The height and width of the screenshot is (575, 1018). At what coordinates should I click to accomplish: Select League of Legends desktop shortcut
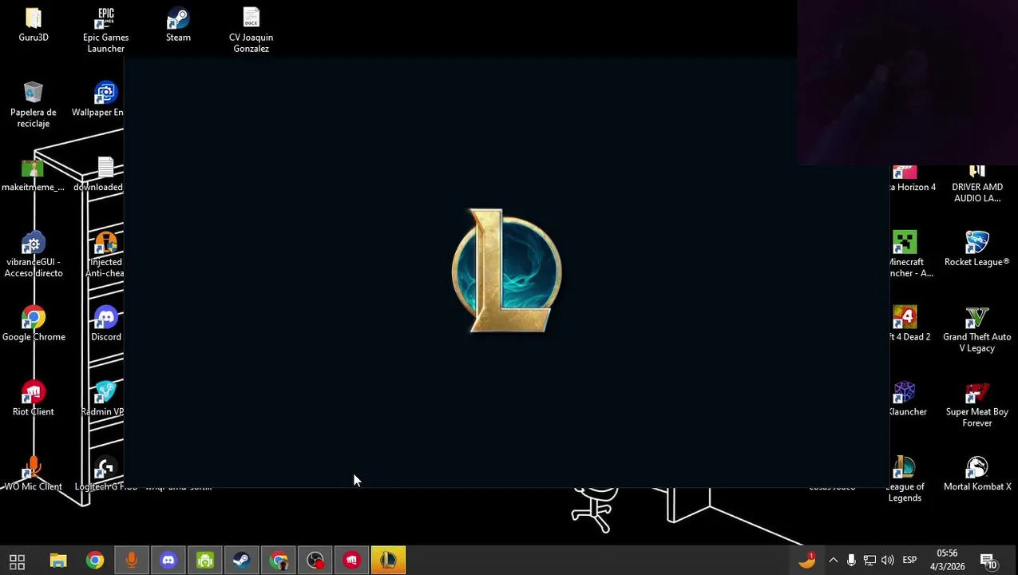905,479
